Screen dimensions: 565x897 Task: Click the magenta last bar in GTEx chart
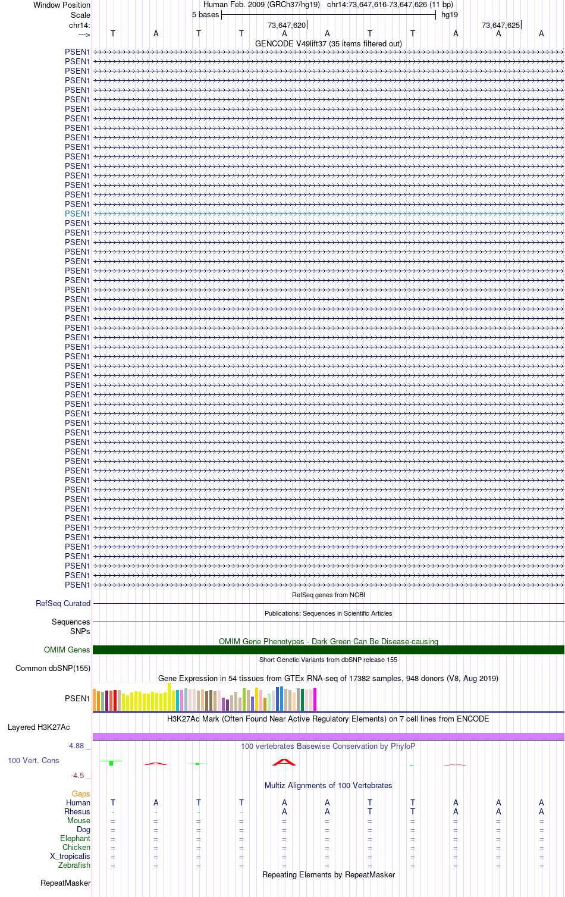[x=315, y=700]
